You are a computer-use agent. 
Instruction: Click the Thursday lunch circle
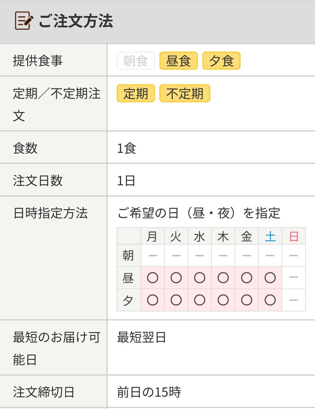click(223, 278)
